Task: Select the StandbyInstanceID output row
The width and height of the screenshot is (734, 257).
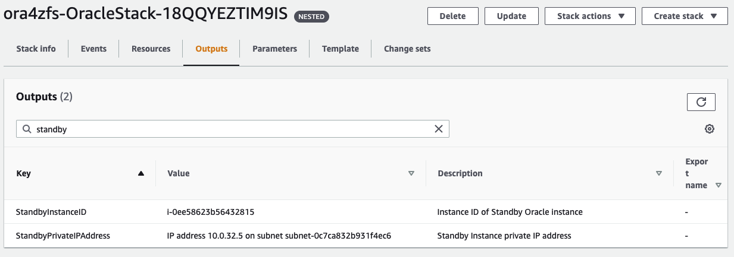Action: (52, 212)
